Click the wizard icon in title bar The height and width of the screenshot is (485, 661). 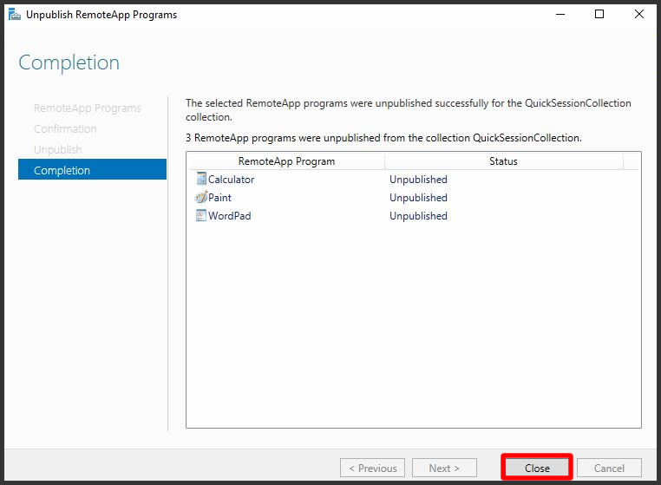point(15,15)
